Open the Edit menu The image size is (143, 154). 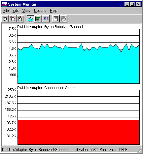(x=16, y=11)
